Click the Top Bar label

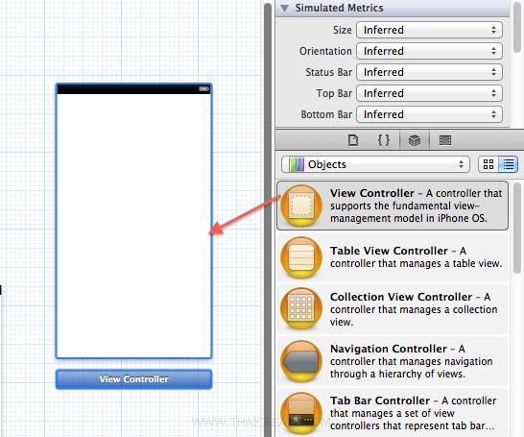pos(334,93)
